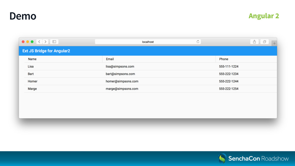Select the Lisa name cell

pyautogui.click(x=63, y=67)
